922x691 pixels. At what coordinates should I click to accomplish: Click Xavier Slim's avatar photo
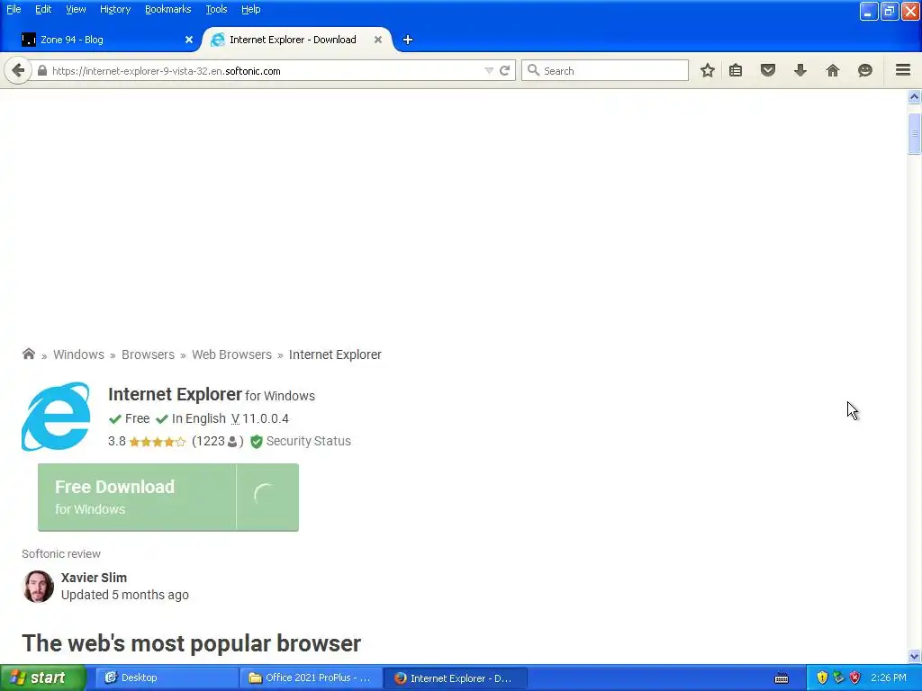pyautogui.click(x=38, y=587)
